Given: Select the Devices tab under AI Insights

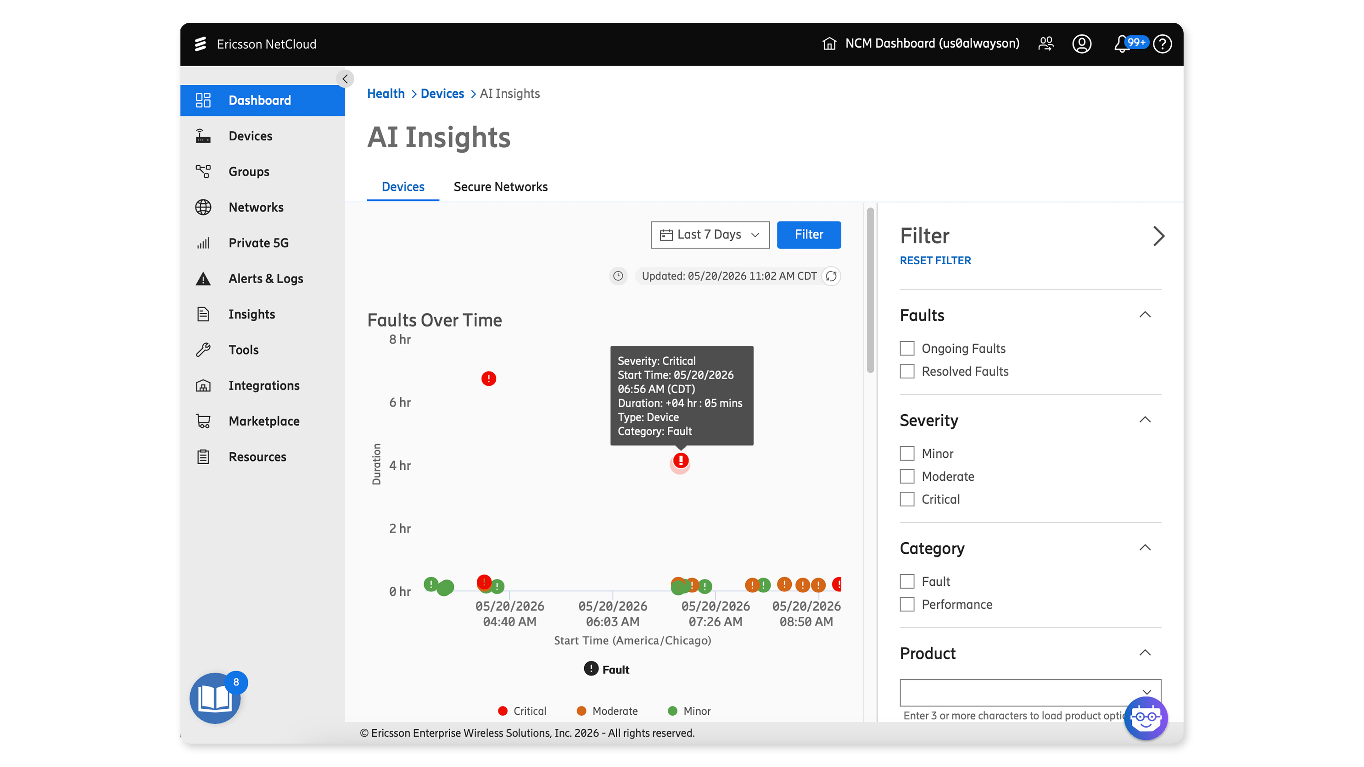Looking at the screenshot, I should coord(403,187).
